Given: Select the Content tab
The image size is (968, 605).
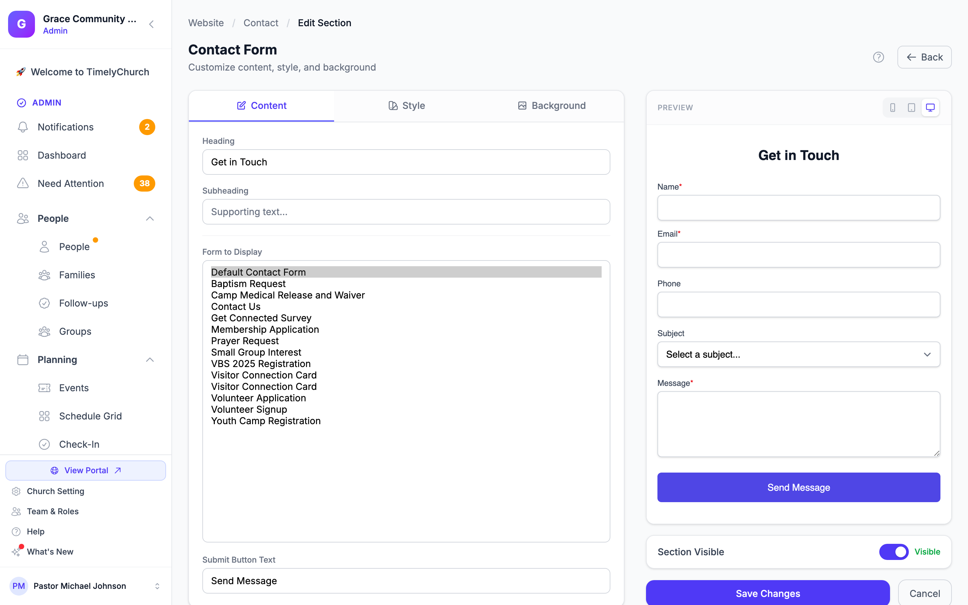Looking at the screenshot, I should click(x=261, y=106).
